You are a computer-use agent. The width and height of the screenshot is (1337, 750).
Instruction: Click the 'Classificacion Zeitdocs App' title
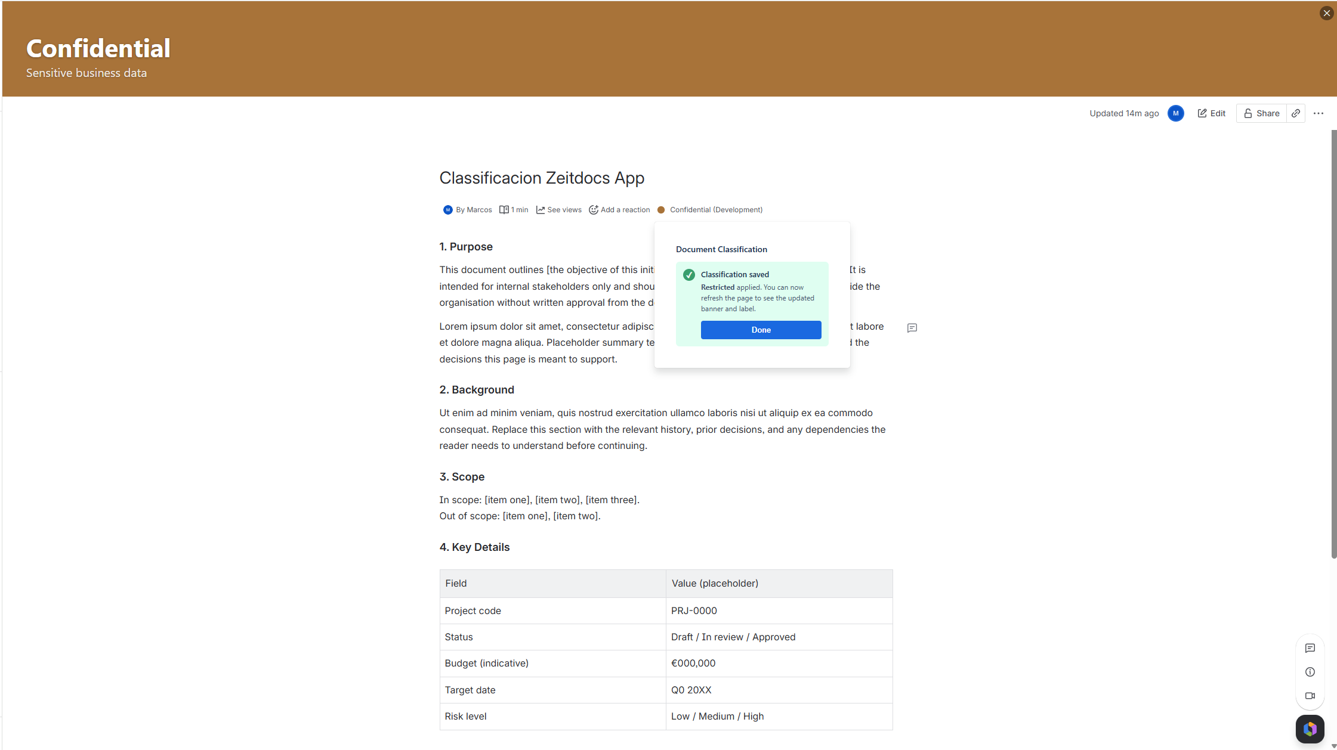tap(542, 178)
